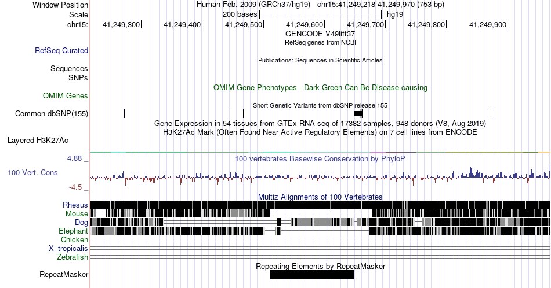Click the Basewise Conservation by PhyloP title
Screen dimensions: 551x288
(x=320, y=158)
